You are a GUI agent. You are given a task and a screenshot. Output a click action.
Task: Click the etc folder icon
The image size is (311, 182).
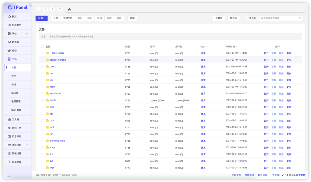pyautogui.click(x=48, y=80)
